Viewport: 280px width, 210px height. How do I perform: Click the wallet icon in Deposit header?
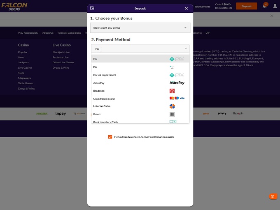point(92,8)
